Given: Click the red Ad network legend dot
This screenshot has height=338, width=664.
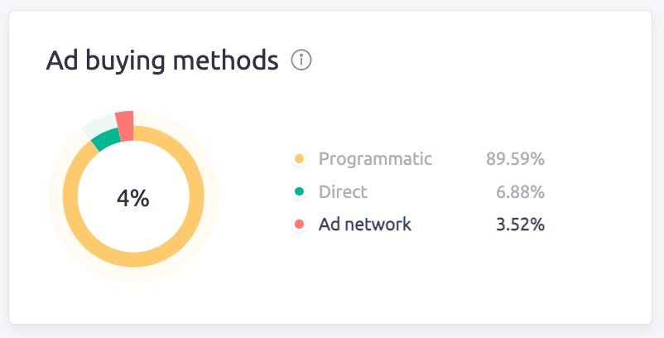Looking at the screenshot, I should [299, 225].
